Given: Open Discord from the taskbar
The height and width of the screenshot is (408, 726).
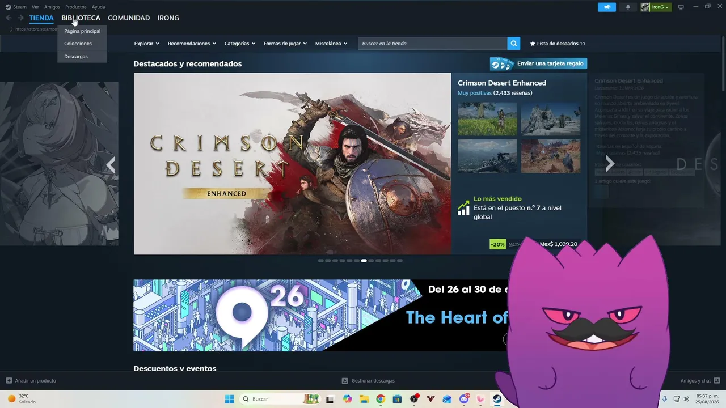Looking at the screenshot, I should click(x=464, y=399).
